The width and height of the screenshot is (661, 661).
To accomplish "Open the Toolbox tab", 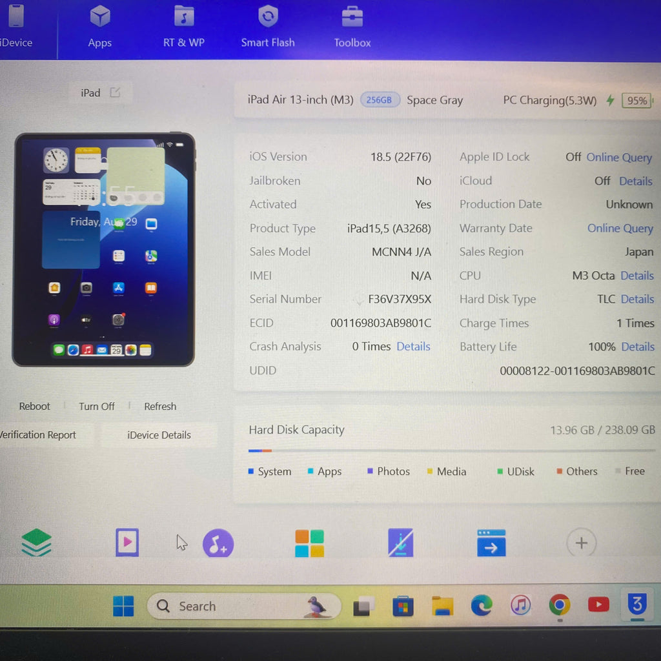I will pyautogui.click(x=352, y=26).
